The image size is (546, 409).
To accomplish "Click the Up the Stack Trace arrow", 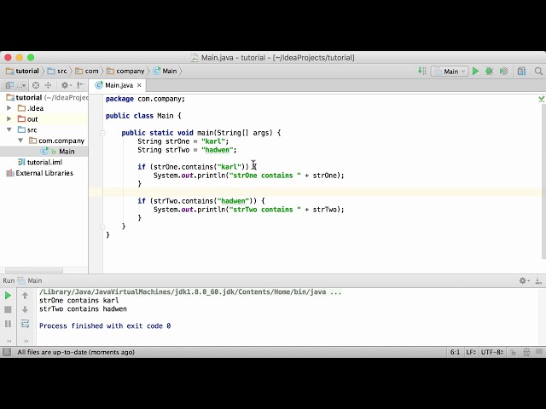I will point(25,296).
